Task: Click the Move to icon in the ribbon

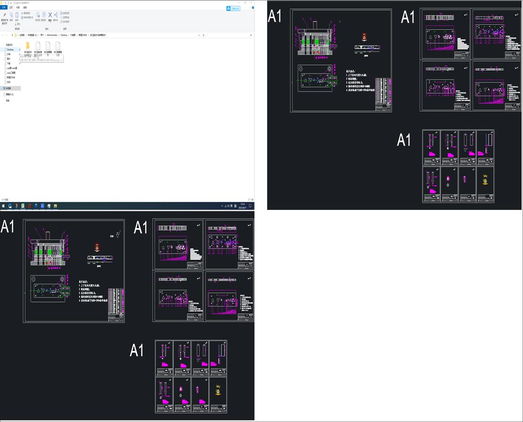Action: [x=38, y=16]
